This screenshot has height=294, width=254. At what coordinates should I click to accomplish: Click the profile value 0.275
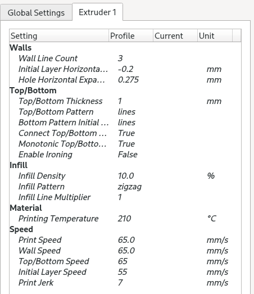[x=128, y=80]
